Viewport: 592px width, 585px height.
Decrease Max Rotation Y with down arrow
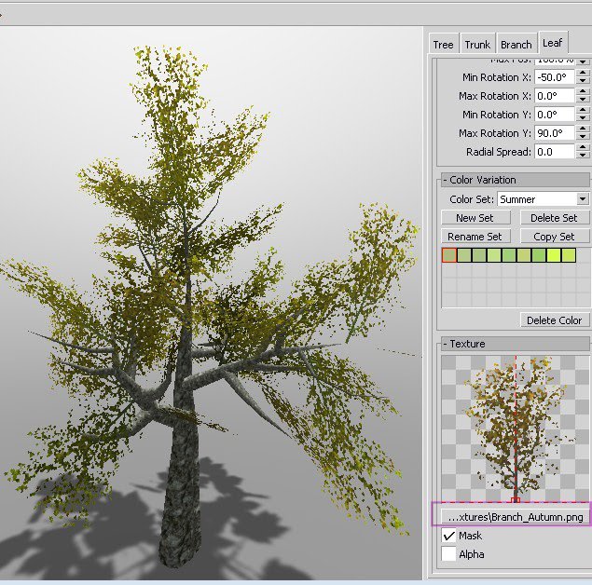584,137
